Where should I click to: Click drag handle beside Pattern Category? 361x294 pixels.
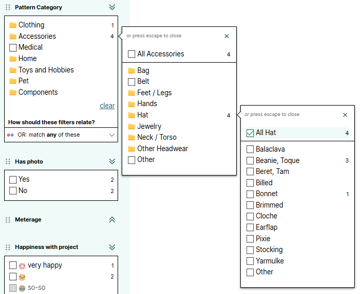point(8,8)
